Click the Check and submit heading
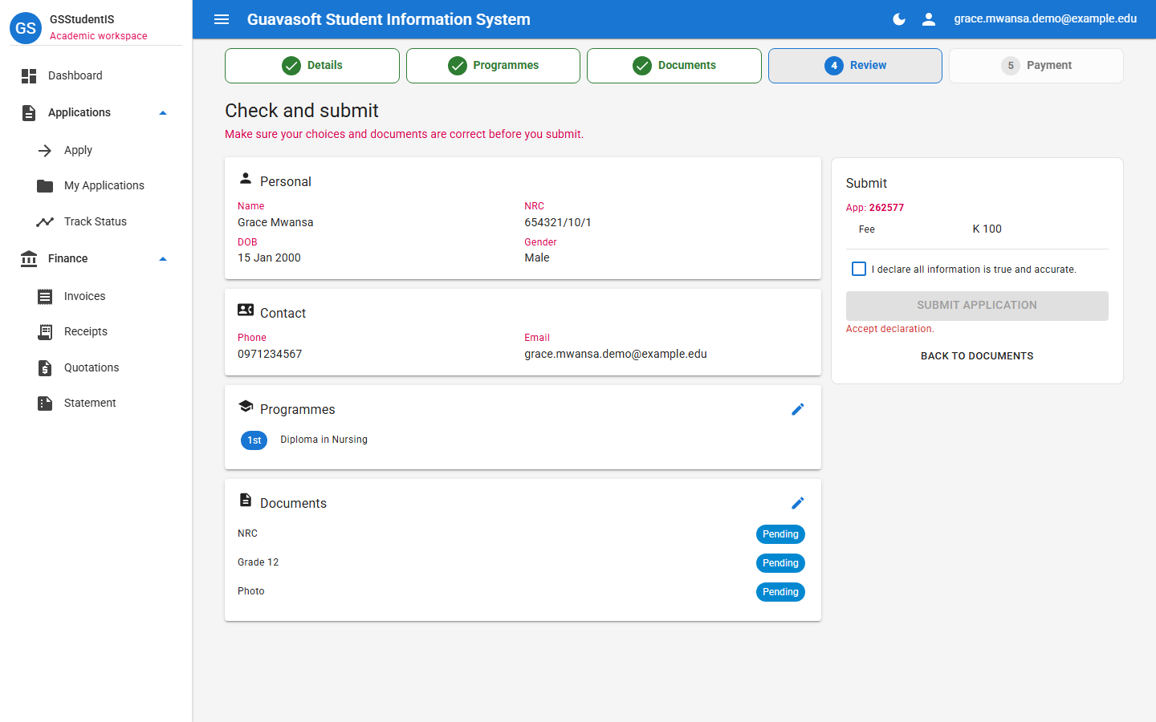The image size is (1156, 722). [302, 111]
